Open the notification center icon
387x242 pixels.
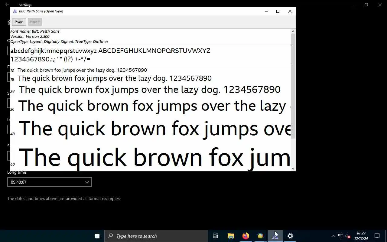click(x=377, y=236)
